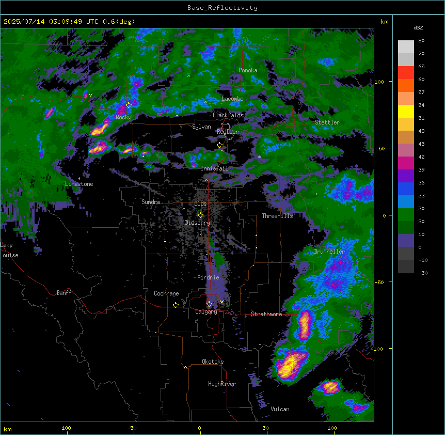The image size is (445, 435).
Task: Click the light gray 80 dBZ legend swatch
Action: pos(406,47)
